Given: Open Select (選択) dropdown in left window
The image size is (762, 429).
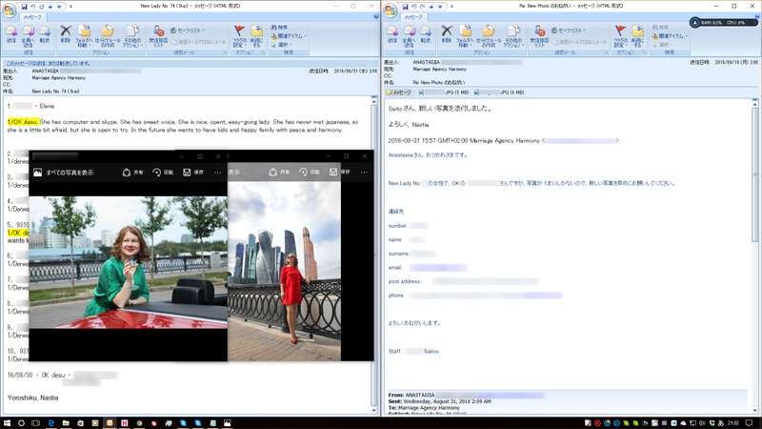Looking at the screenshot, I should coord(281,45).
